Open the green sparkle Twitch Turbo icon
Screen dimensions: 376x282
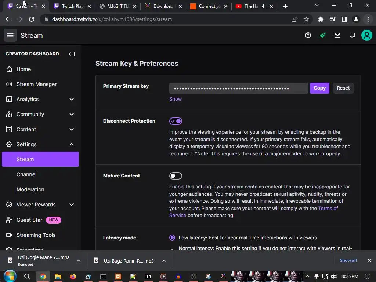pos(322,36)
